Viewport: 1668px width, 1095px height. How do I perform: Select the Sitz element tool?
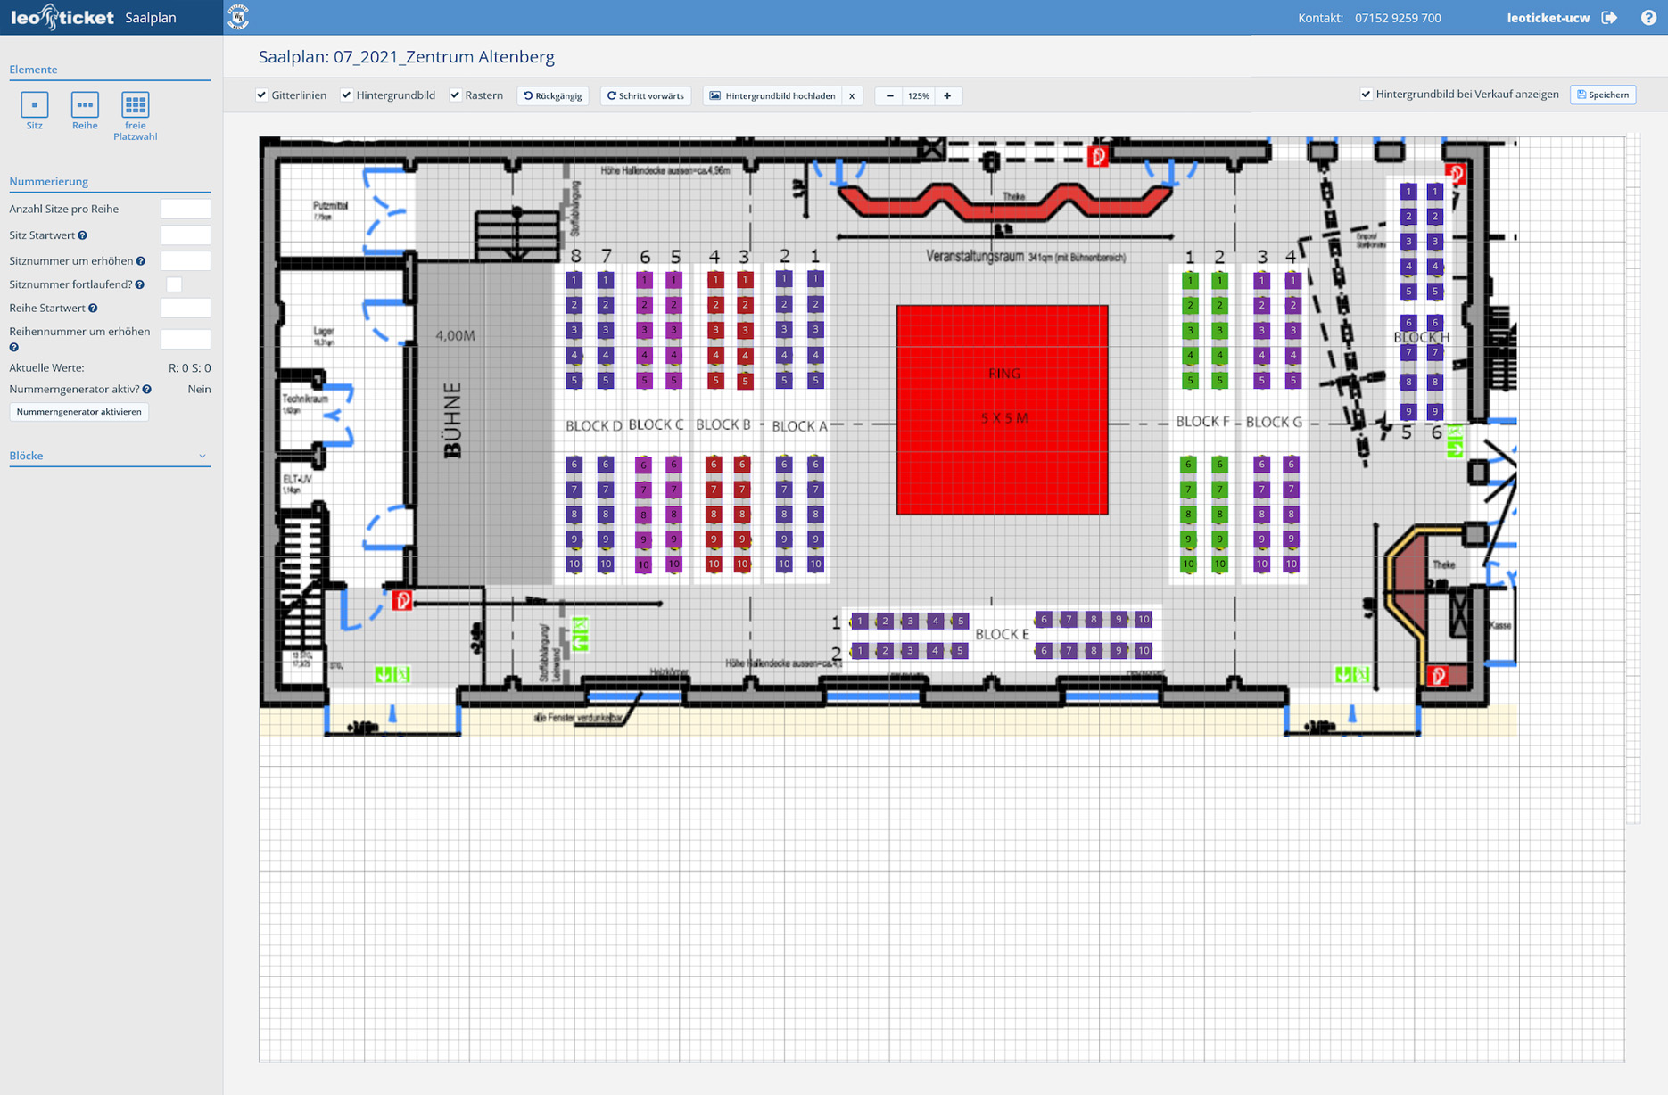34,105
